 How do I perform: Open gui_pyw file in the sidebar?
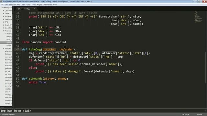[x=8, y=74]
